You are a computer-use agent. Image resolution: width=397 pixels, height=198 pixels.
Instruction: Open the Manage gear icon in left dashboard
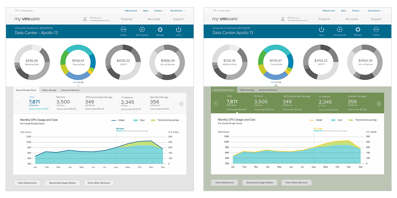pyautogui.click(x=160, y=30)
